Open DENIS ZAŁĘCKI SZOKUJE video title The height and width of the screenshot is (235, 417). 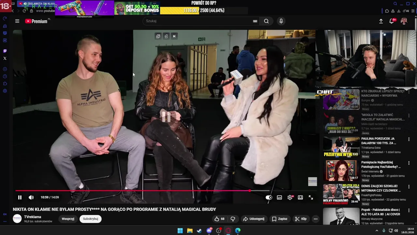381,188
